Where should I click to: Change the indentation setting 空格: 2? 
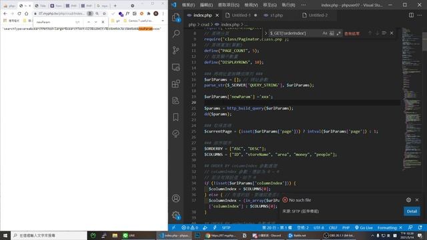303,227
